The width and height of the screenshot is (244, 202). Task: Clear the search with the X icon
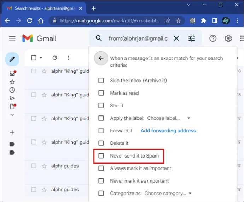coord(176,38)
